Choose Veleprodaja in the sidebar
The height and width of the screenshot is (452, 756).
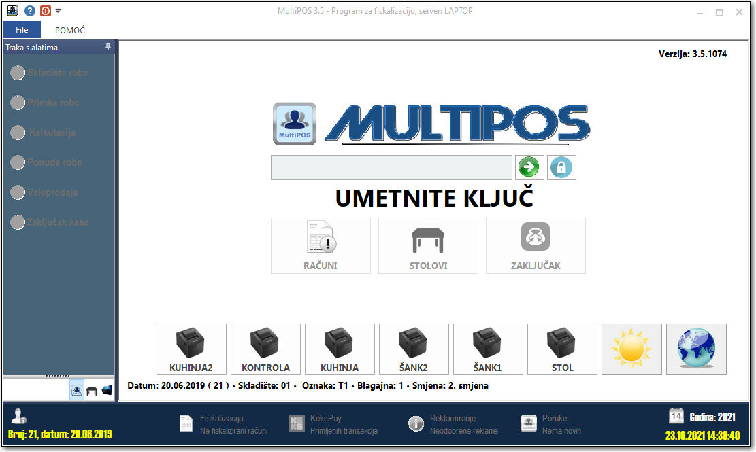click(44, 192)
